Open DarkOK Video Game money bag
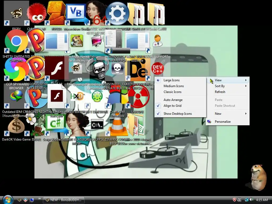Viewport: 272px width, 204px height. click(x=16, y=125)
